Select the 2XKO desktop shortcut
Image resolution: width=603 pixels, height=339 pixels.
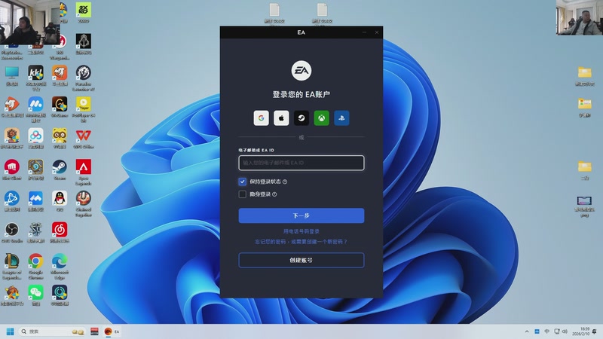click(84, 13)
